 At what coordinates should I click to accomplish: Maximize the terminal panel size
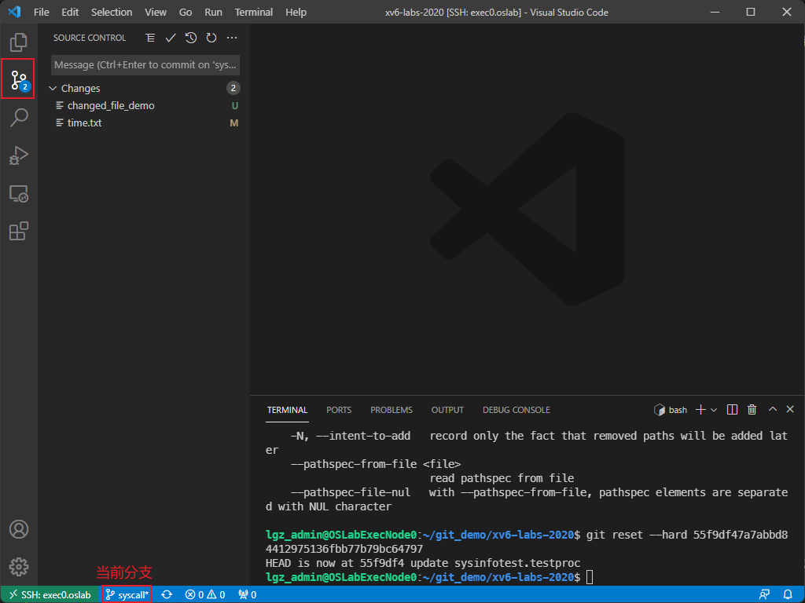[x=772, y=410]
